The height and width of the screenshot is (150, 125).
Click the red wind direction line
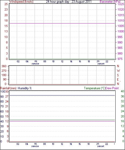(62, 84)
